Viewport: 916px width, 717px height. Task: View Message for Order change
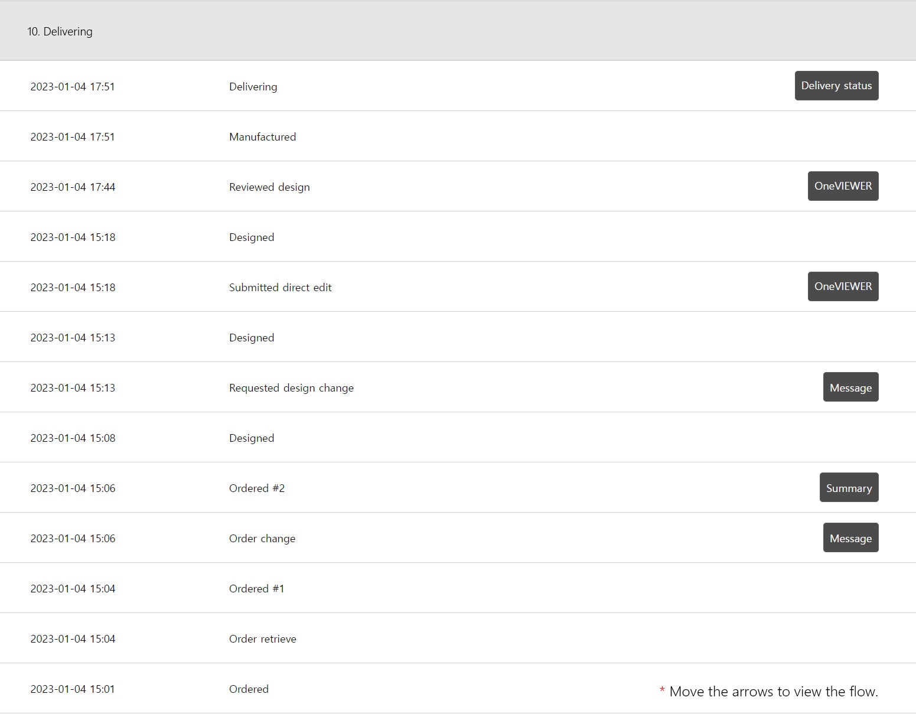pyautogui.click(x=850, y=537)
